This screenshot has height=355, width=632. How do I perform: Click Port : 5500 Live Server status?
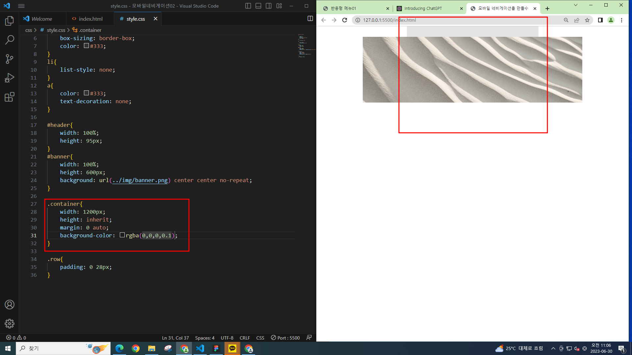[x=285, y=338]
